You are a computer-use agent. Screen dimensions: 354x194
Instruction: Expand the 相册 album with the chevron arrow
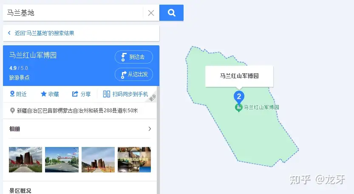click(150, 129)
